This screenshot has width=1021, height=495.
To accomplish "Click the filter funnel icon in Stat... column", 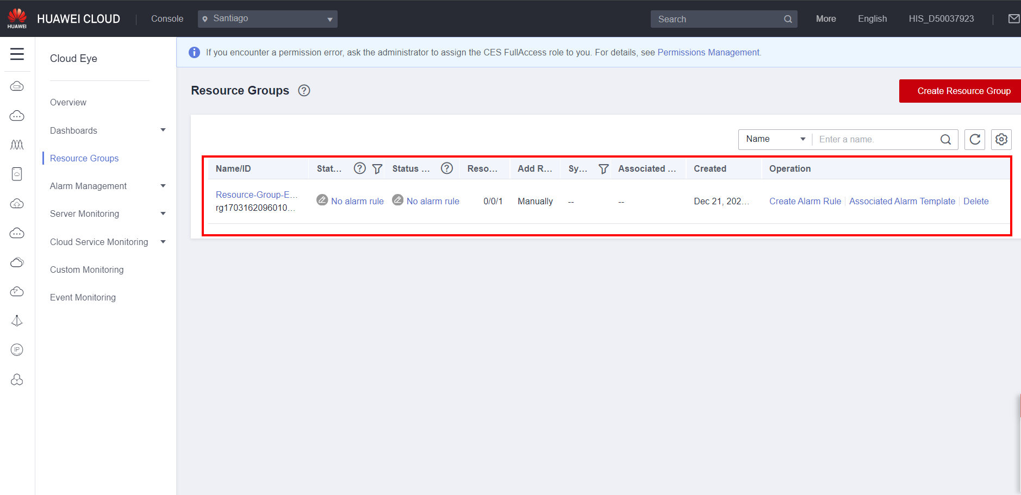I will point(377,169).
